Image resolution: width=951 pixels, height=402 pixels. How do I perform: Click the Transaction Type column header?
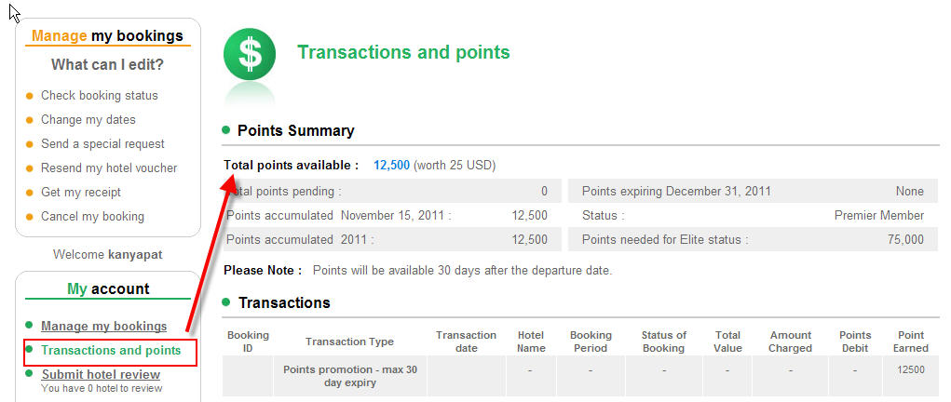(350, 342)
